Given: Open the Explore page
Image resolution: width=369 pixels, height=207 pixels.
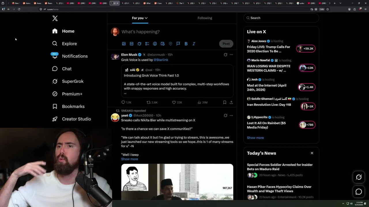Looking at the screenshot, I should pyautogui.click(x=65, y=44).
